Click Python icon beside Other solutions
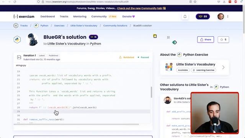 click(216, 87)
